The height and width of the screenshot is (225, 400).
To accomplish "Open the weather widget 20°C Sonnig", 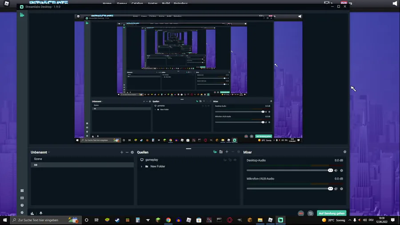I will pyautogui.click(x=333, y=220).
